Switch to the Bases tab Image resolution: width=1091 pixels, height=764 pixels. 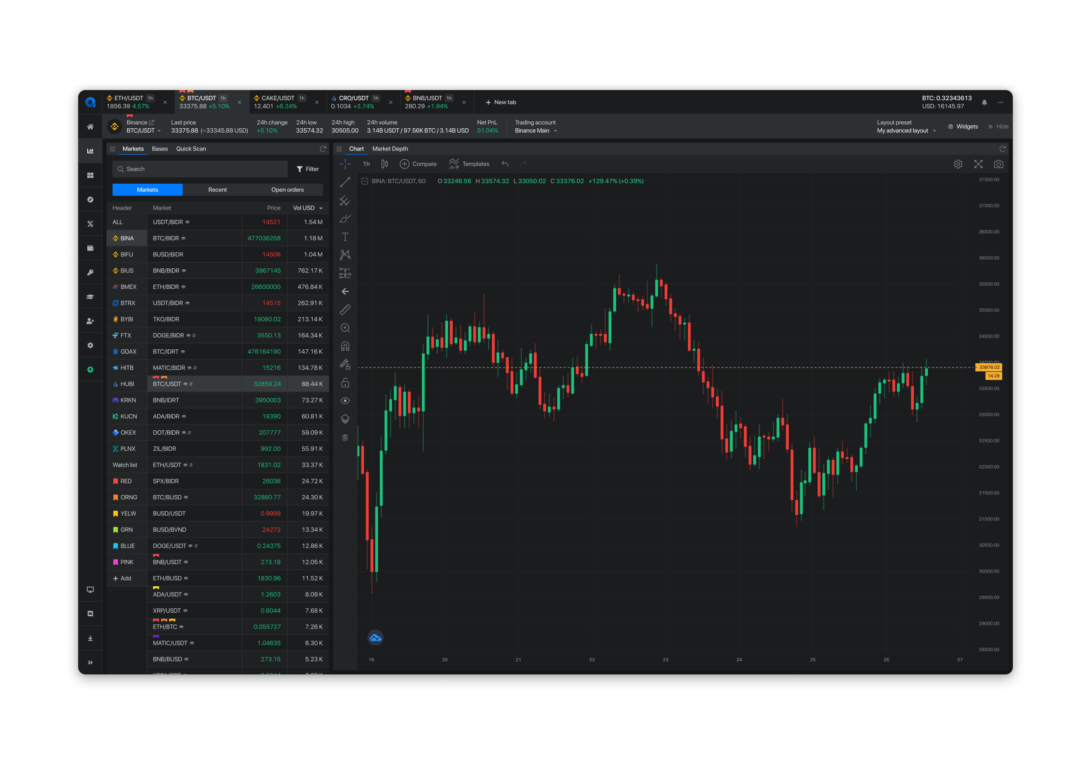pyautogui.click(x=160, y=149)
